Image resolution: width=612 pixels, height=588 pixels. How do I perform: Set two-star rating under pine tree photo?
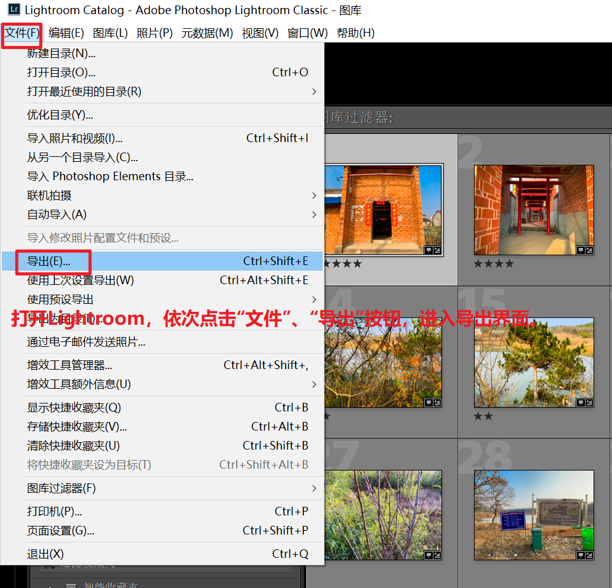483,416
